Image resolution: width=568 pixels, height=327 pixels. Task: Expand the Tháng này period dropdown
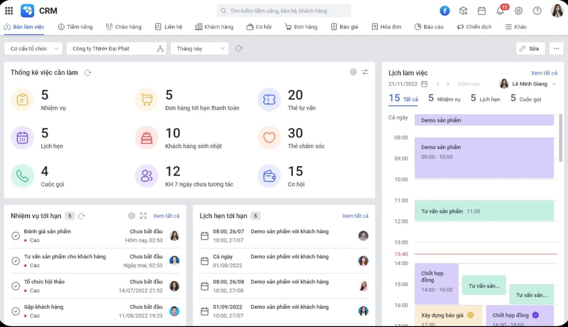(x=200, y=49)
